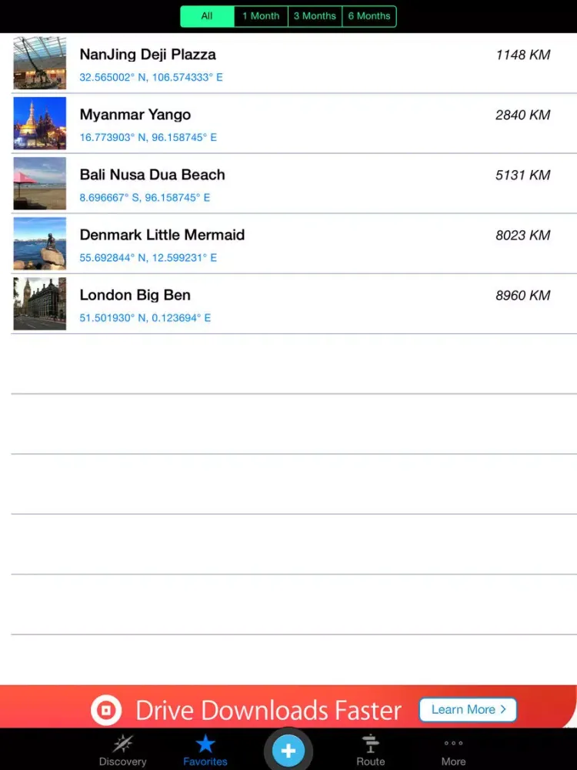Select the London Big Ben title
Viewport: 577px width, 770px height.
coord(135,295)
